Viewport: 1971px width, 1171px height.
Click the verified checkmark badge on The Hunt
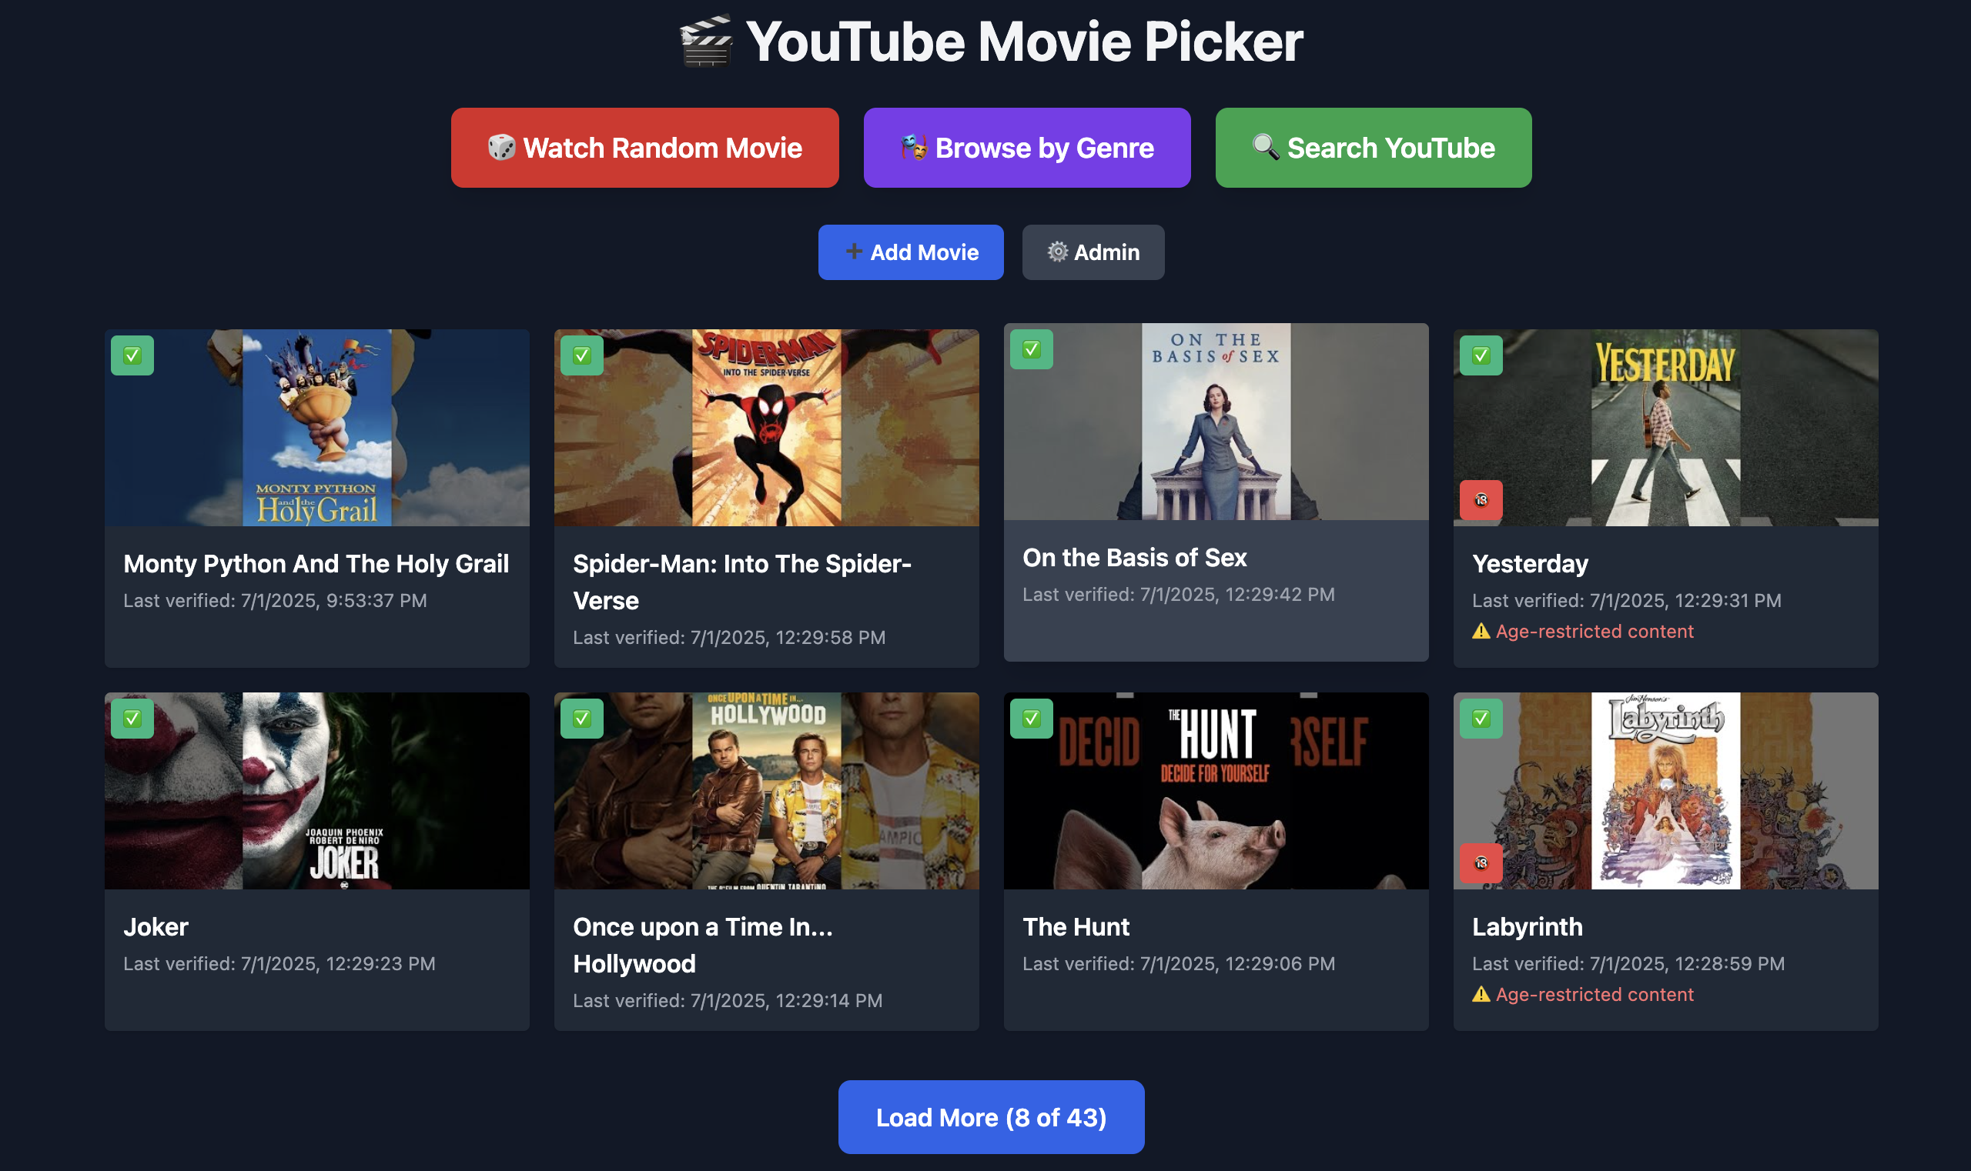tap(1031, 718)
